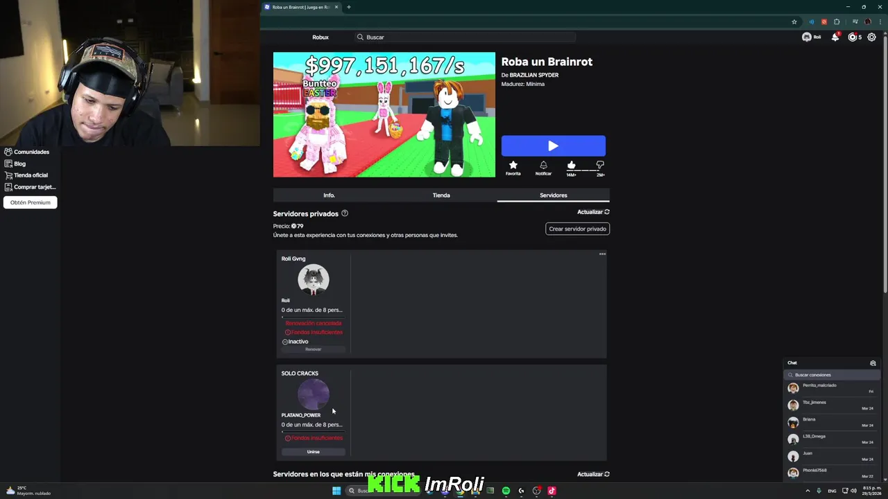Viewport: 888px width, 499px height.
Task: Open the Info. tab
Action: pos(329,195)
